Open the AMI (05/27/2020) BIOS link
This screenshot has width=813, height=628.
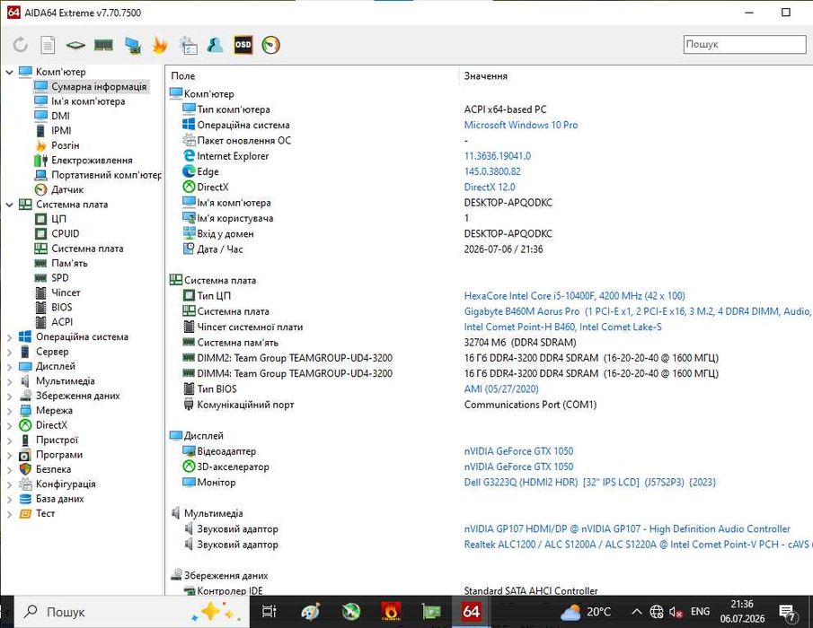coord(501,388)
